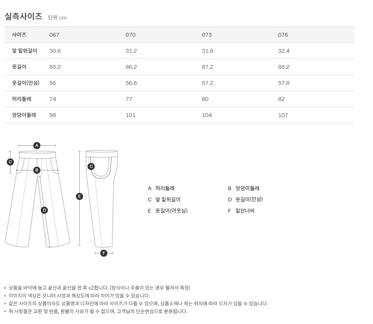This screenshot has height=324, width=373.
Task: Click the 앞 밑위길이 row label in the table
Action: 25,51
